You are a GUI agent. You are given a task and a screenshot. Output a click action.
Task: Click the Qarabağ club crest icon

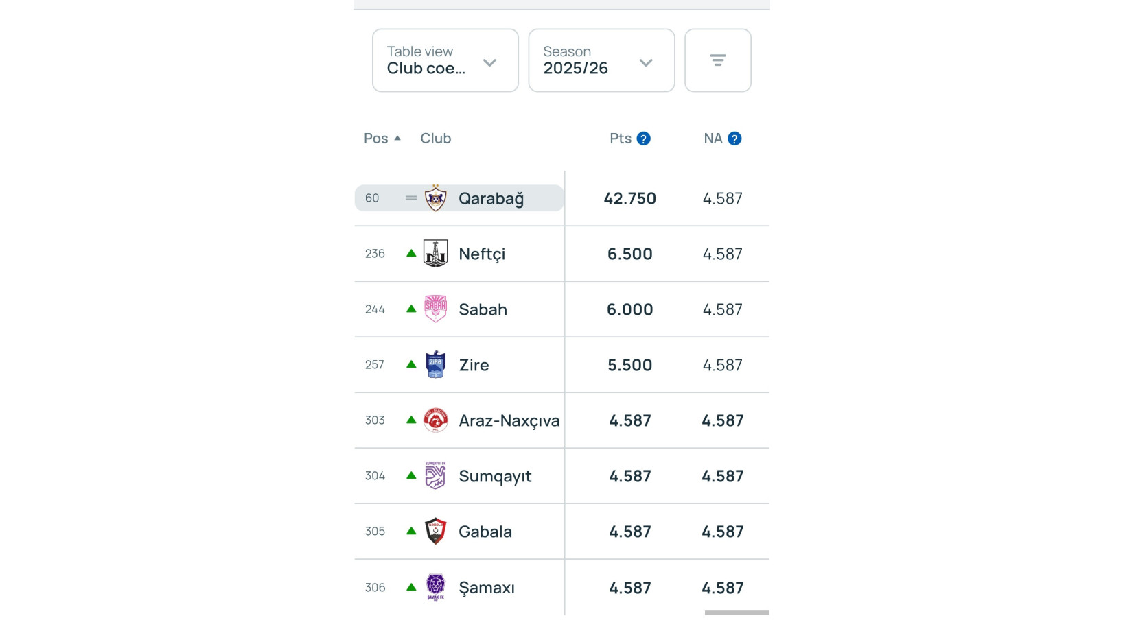coord(435,198)
